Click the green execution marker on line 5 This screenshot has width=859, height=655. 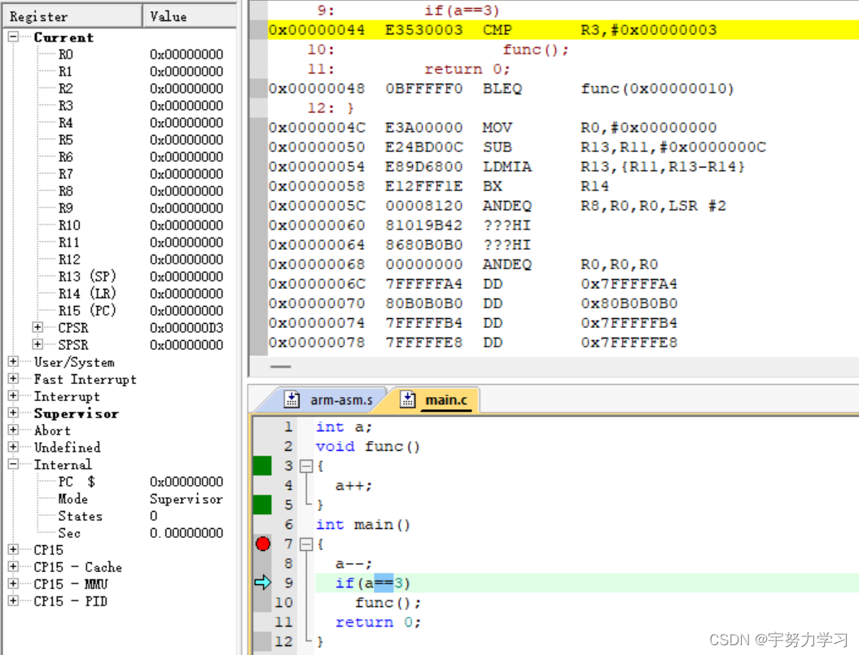(x=262, y=505)
